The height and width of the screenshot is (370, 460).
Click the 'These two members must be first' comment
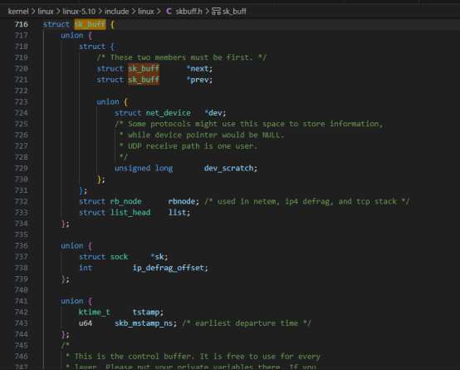click(x=182, y=57)
